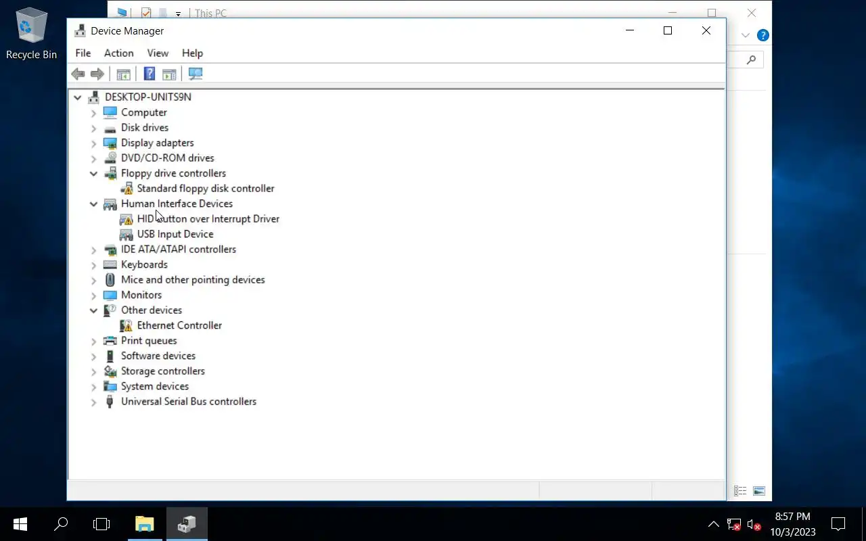Open Task View on the taskbar
The height and width of the screenshot is (541, 866).
point(101,524)
